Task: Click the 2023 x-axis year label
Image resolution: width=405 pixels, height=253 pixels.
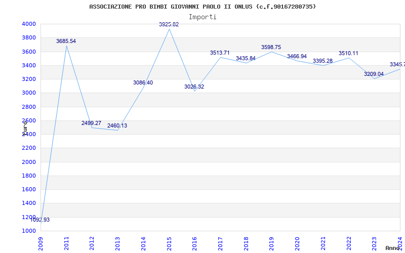Action: [374, 243]
